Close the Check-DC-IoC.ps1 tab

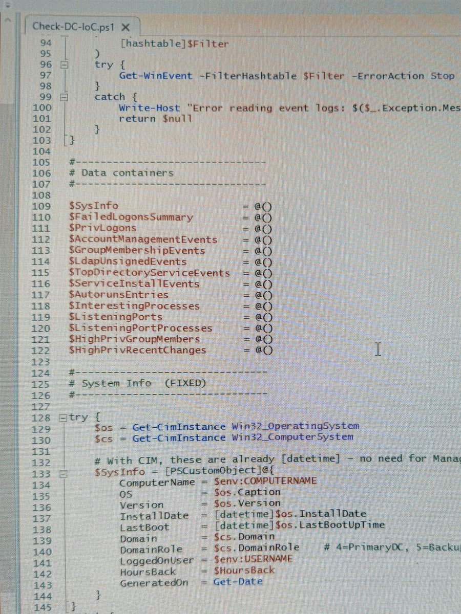[x=125, y=27]
